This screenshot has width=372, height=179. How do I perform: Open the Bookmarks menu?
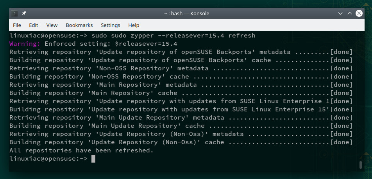79,25
